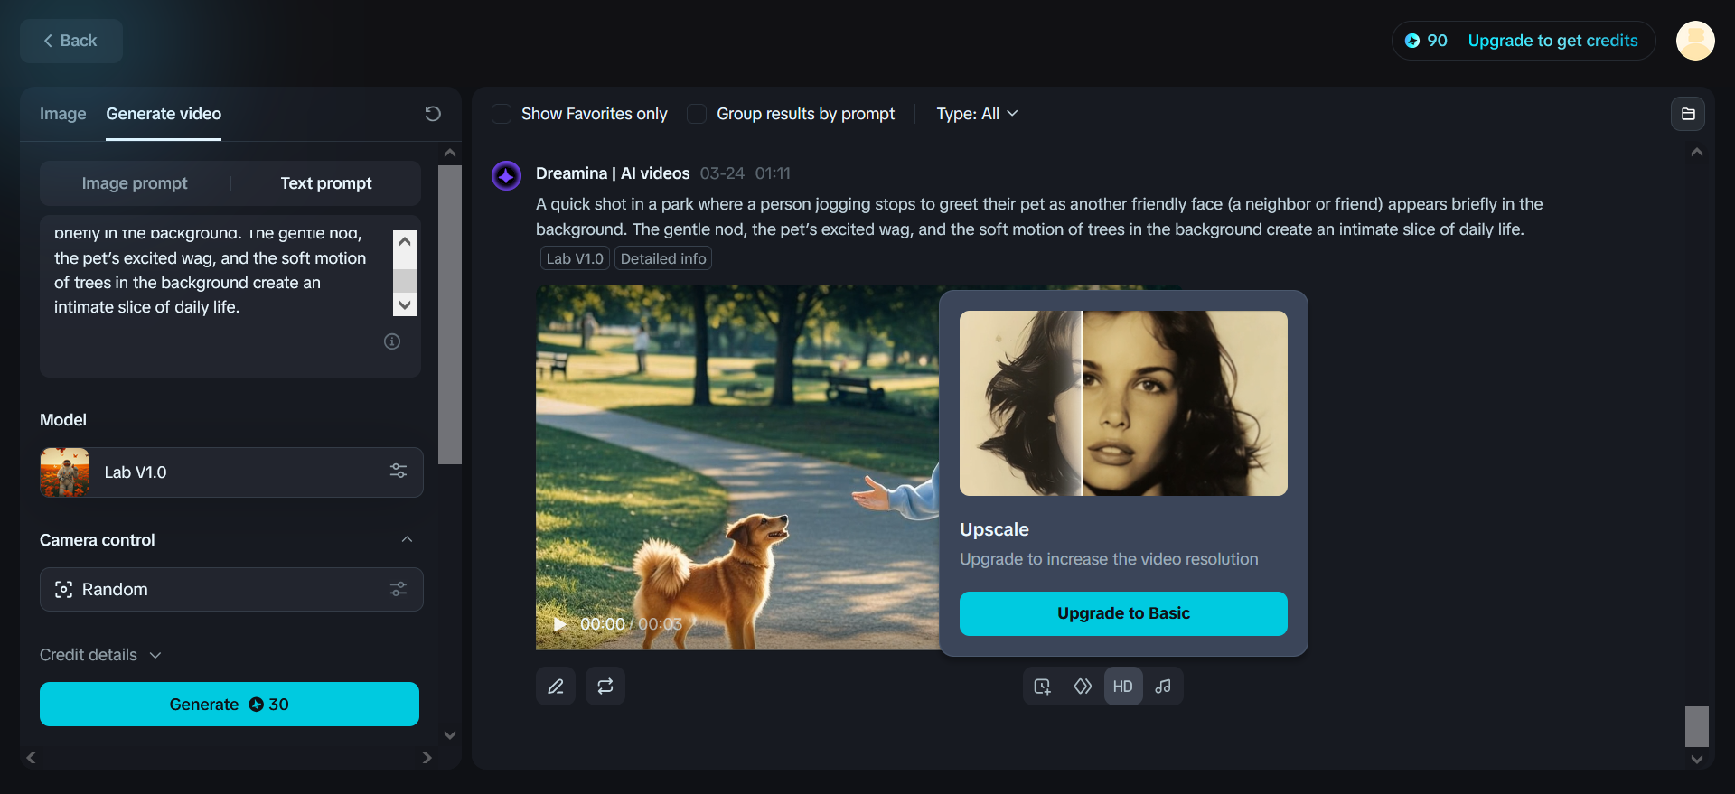Toggle Show Favorites only checkbox

click(x=502, y=114)
